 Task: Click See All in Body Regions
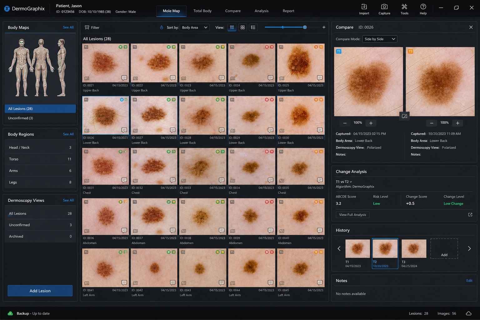pos(68,134)
